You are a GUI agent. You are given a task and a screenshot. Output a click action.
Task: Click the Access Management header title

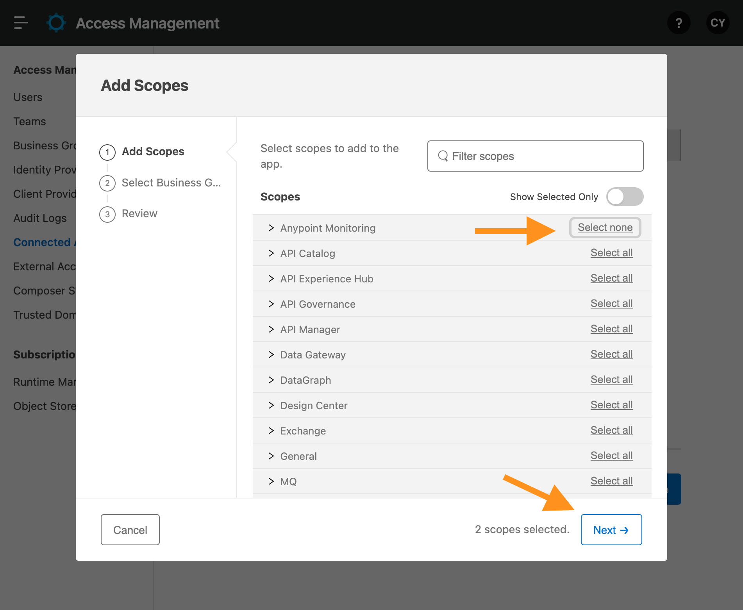coord(148,23)
